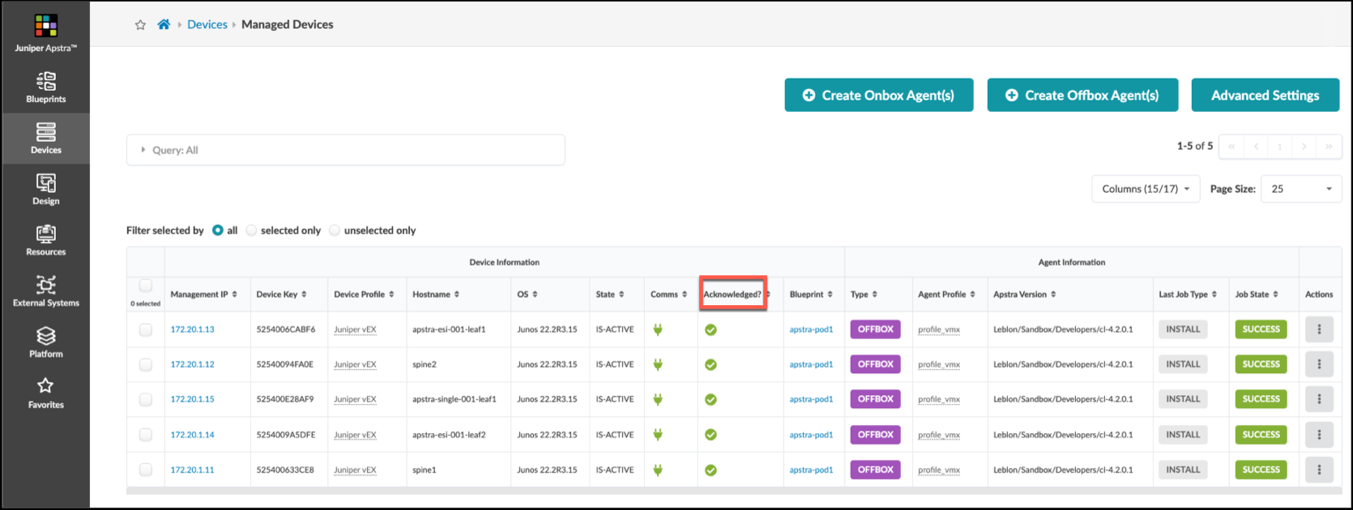
Task: Open the 172.20.1.12 management IP link
Action: (192, 364)
